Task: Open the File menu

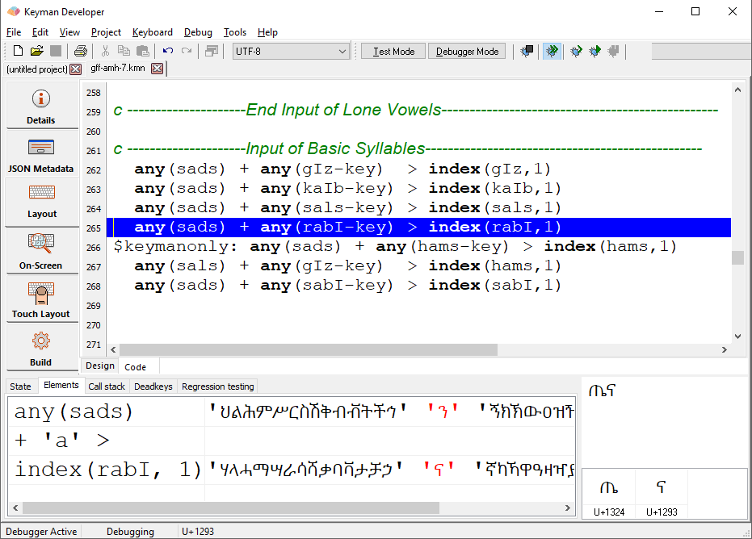Action: [x=14, y=32]
